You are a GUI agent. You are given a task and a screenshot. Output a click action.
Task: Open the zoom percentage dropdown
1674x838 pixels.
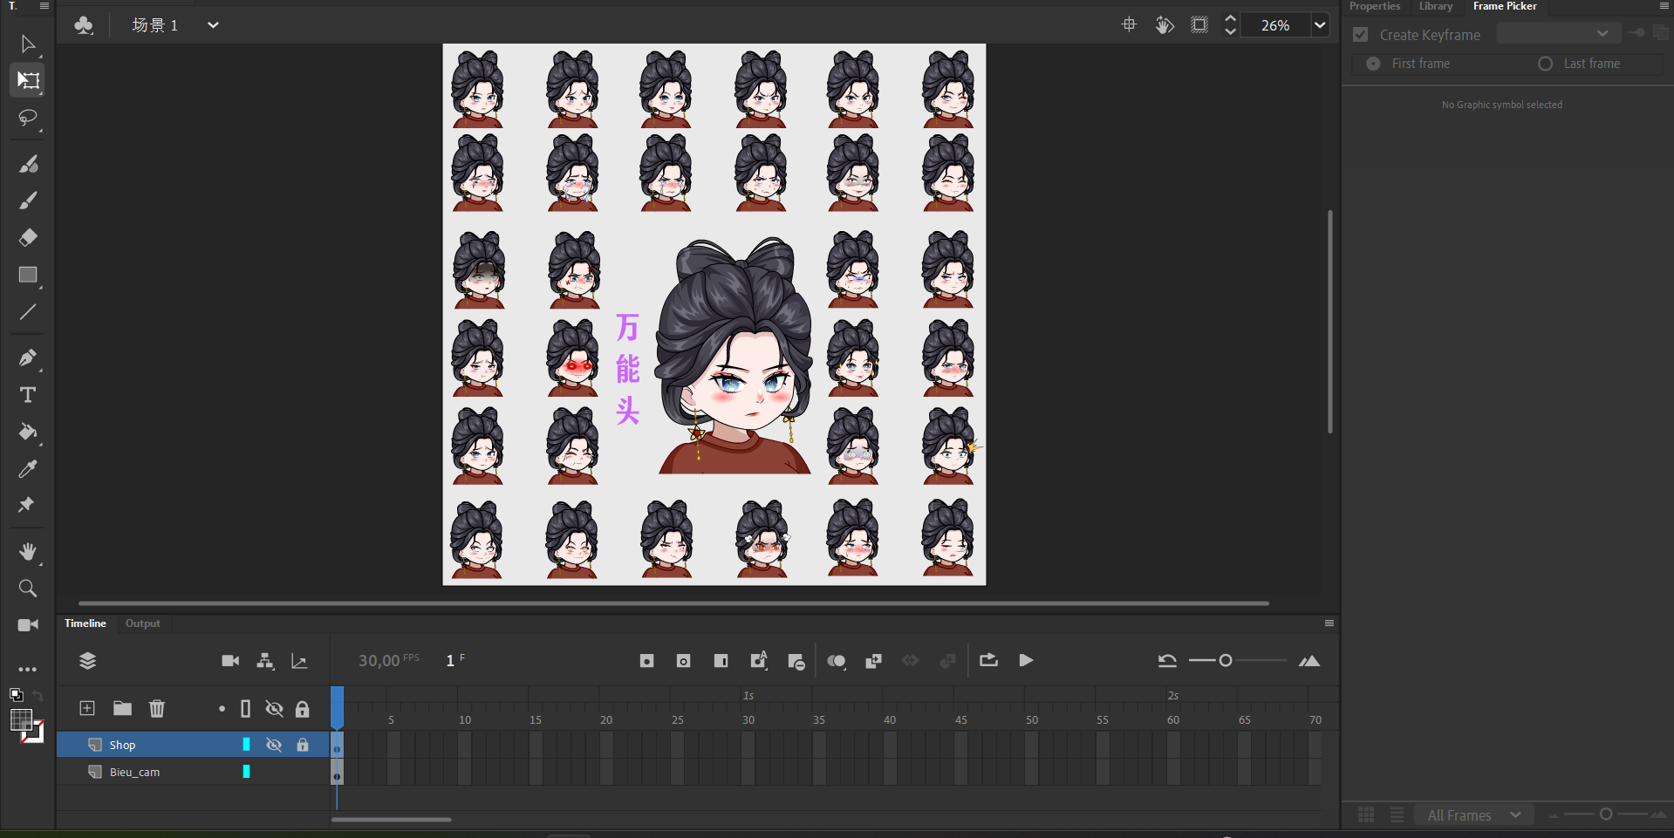coord(1320,25)
